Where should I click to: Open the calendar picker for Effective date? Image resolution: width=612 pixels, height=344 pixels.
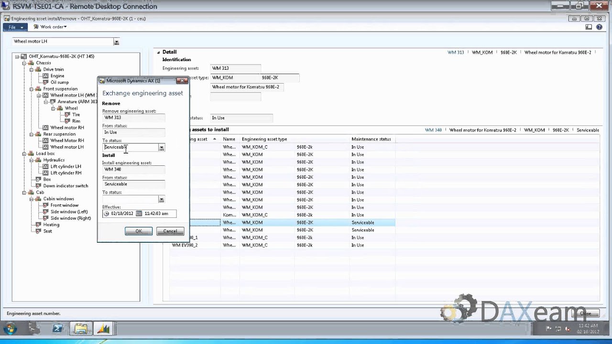click(139, 214)
